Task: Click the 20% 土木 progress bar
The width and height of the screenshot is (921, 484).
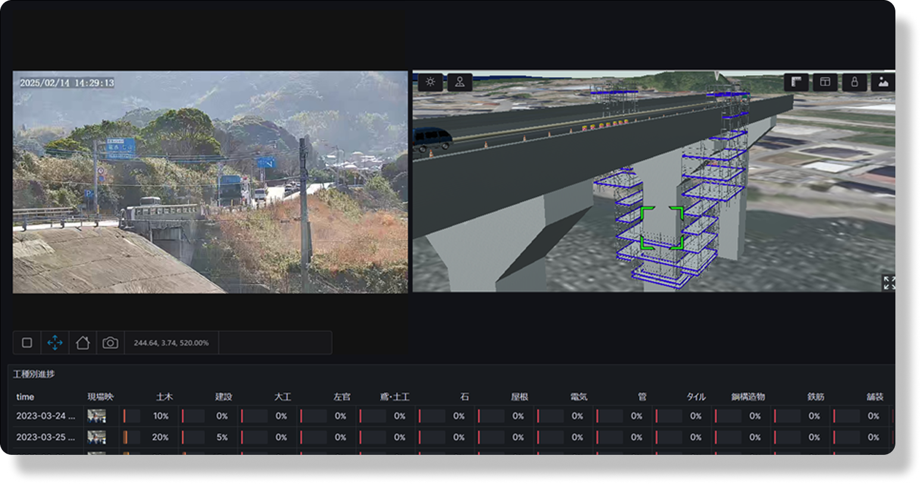Action: point(132,437)
